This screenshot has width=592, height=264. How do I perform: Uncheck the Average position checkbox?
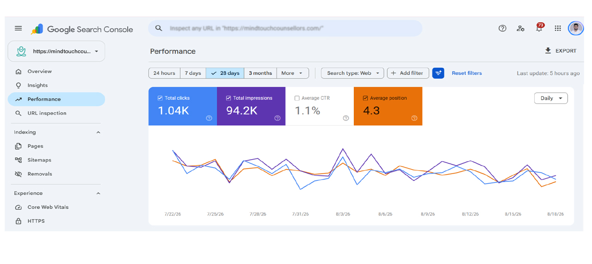[365, 98]
